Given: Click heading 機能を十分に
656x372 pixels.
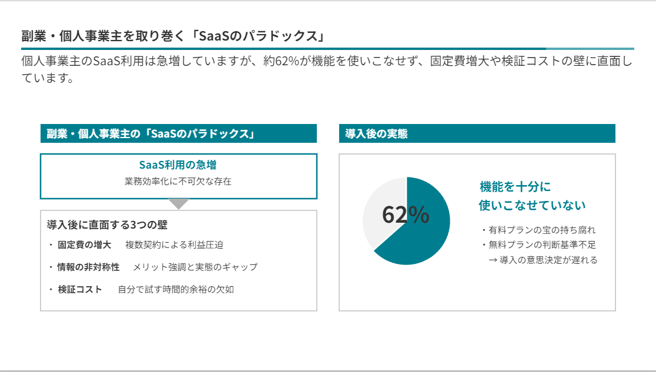Looking at the screenshot, I should [515, 187].
